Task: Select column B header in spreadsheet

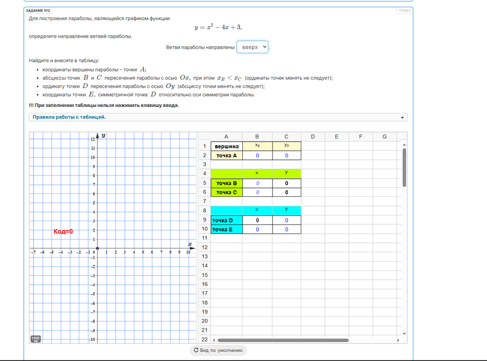Action: tap(257, 137)
